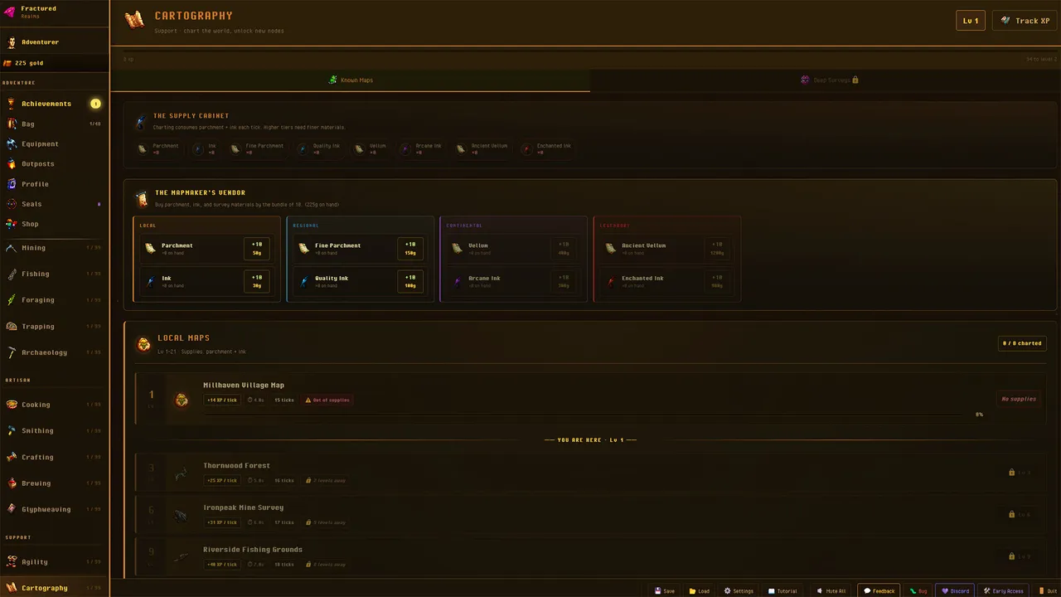This screenshot has height=597, width=1061.
Task: Buy +10 Quality Ink for 100g
Action: click(410, 281)
